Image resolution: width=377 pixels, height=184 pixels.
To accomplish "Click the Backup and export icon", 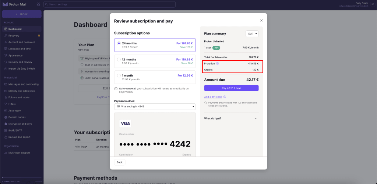I will 6,137.
